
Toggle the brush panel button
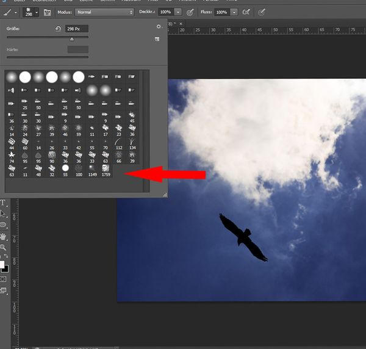(x=47, y=12)
